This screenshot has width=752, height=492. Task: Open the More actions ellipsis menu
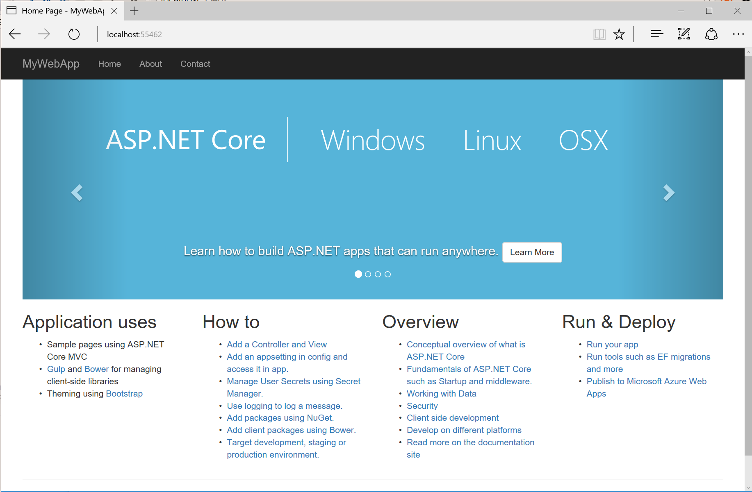coord(738,34)
